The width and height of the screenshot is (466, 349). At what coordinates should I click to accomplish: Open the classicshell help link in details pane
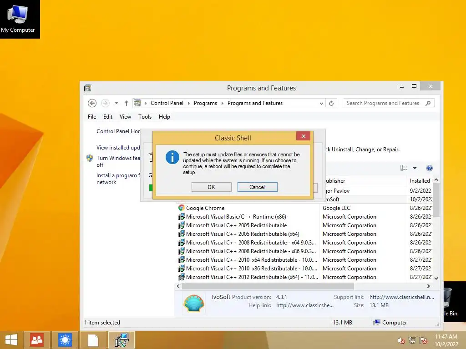[304, 305]
